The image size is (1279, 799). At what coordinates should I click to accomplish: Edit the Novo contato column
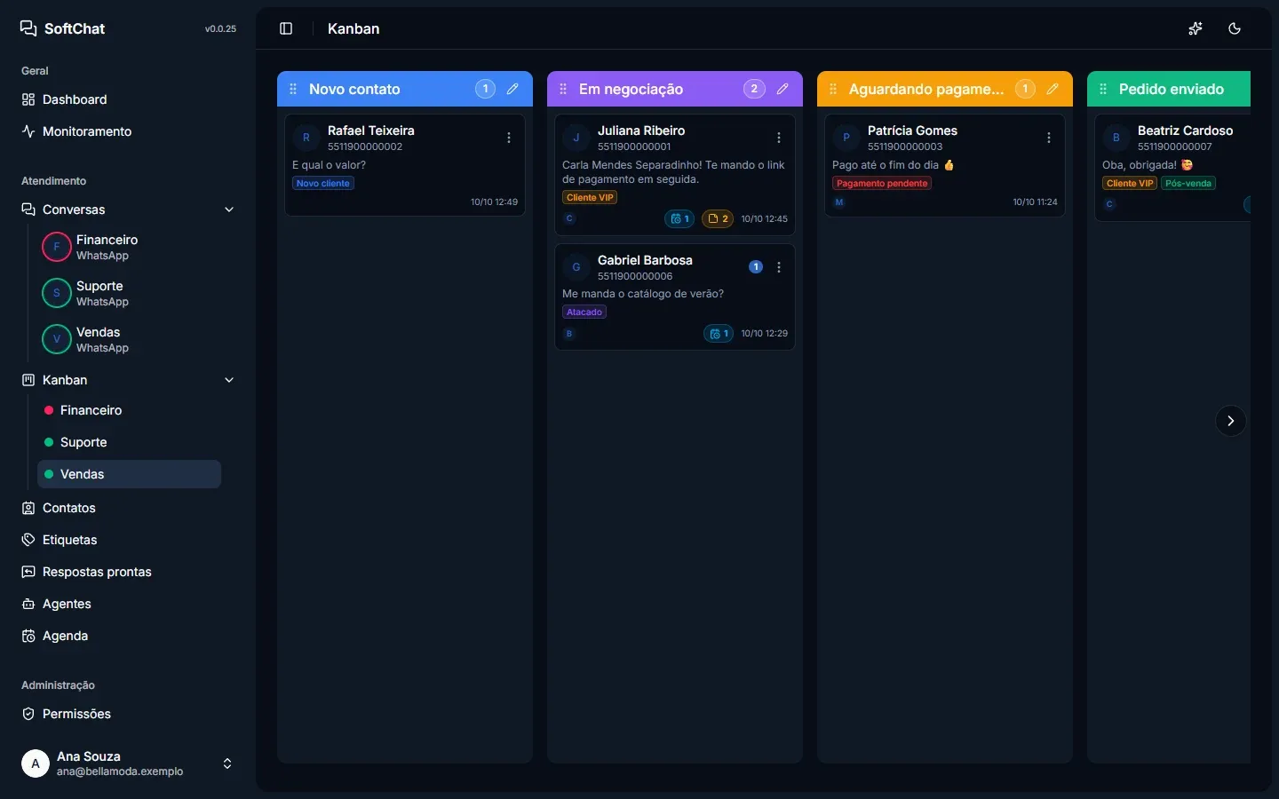click(x=512, y=89)
